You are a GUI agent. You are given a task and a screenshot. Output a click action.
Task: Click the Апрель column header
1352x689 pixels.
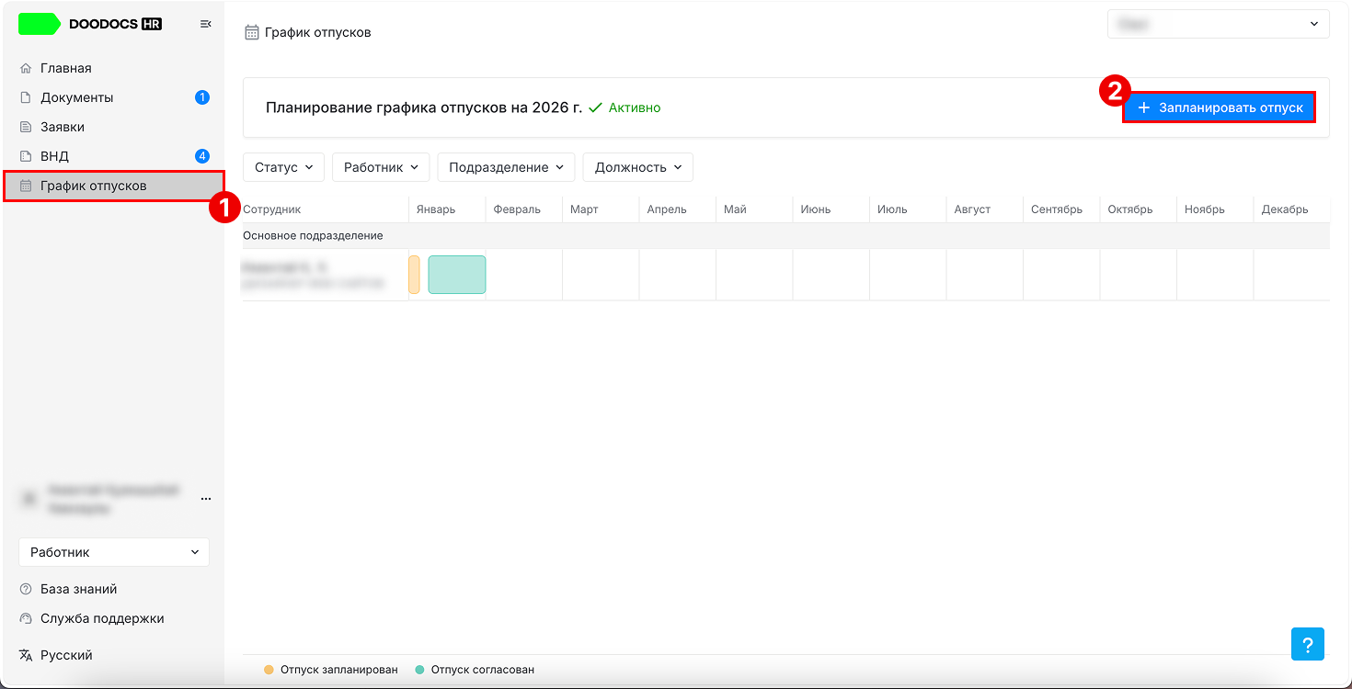tap(667, 209)
